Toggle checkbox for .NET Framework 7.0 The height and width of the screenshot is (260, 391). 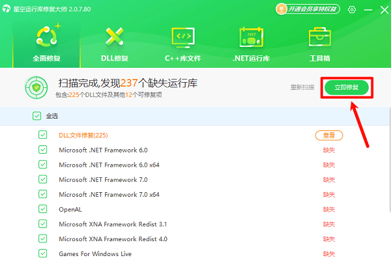pyautogui.click(x=42, y=179)
